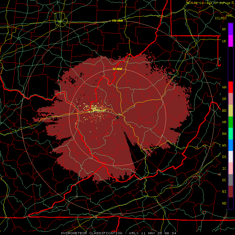235x235 pixels.
Task: Select the BD yellow legend swatch
Action: pyautogui.click(x=231, y=111)
